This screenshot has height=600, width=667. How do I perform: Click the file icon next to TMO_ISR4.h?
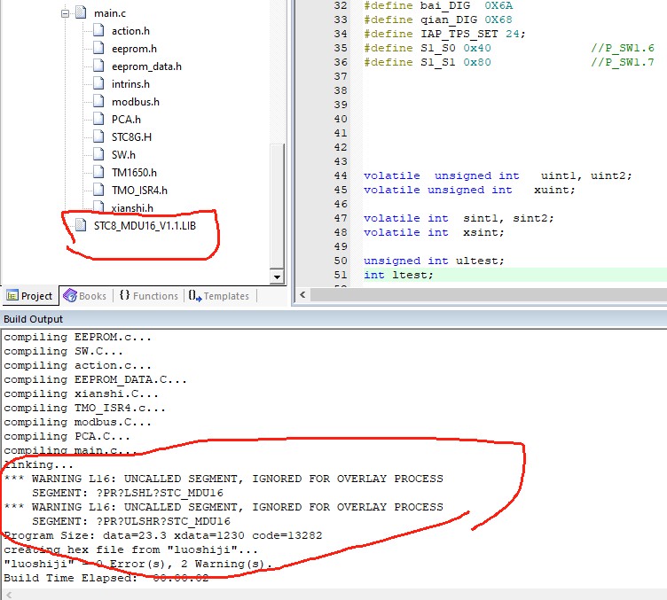point(98,190)
